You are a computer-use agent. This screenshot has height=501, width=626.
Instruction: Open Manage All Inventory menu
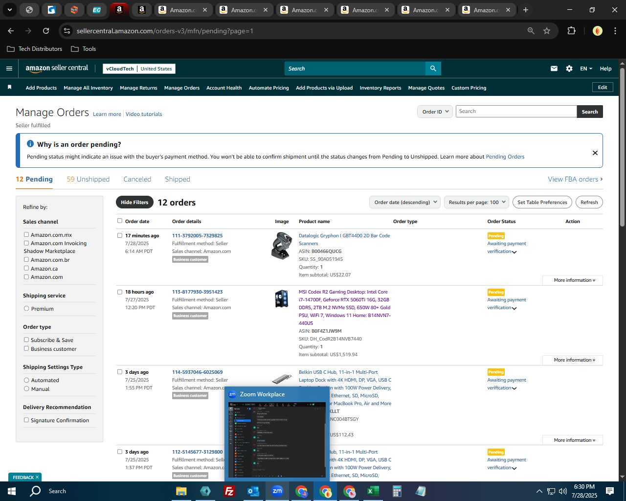(88, 88)
